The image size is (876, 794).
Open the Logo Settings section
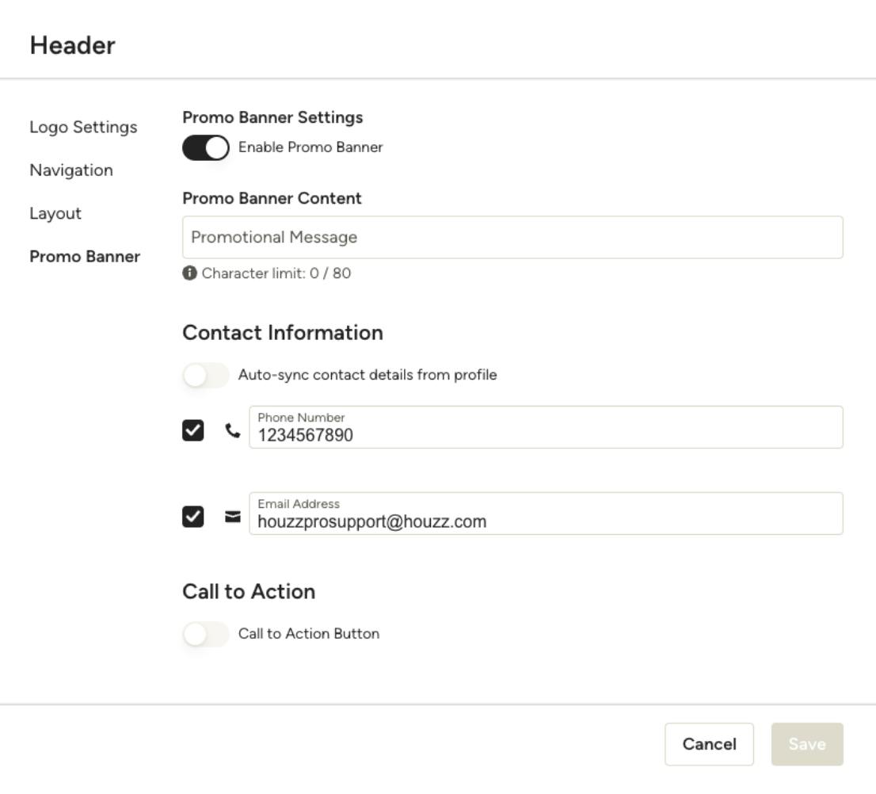[83, 127]
